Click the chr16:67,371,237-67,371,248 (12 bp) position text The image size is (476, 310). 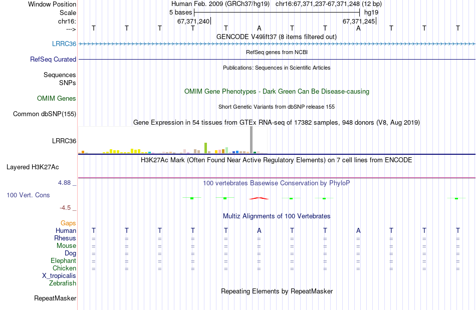coord(329,4)
